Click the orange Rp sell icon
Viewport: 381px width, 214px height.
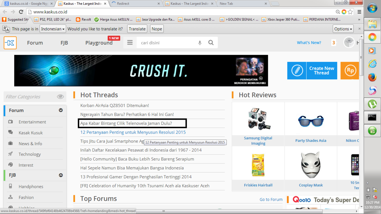(350, 70)
